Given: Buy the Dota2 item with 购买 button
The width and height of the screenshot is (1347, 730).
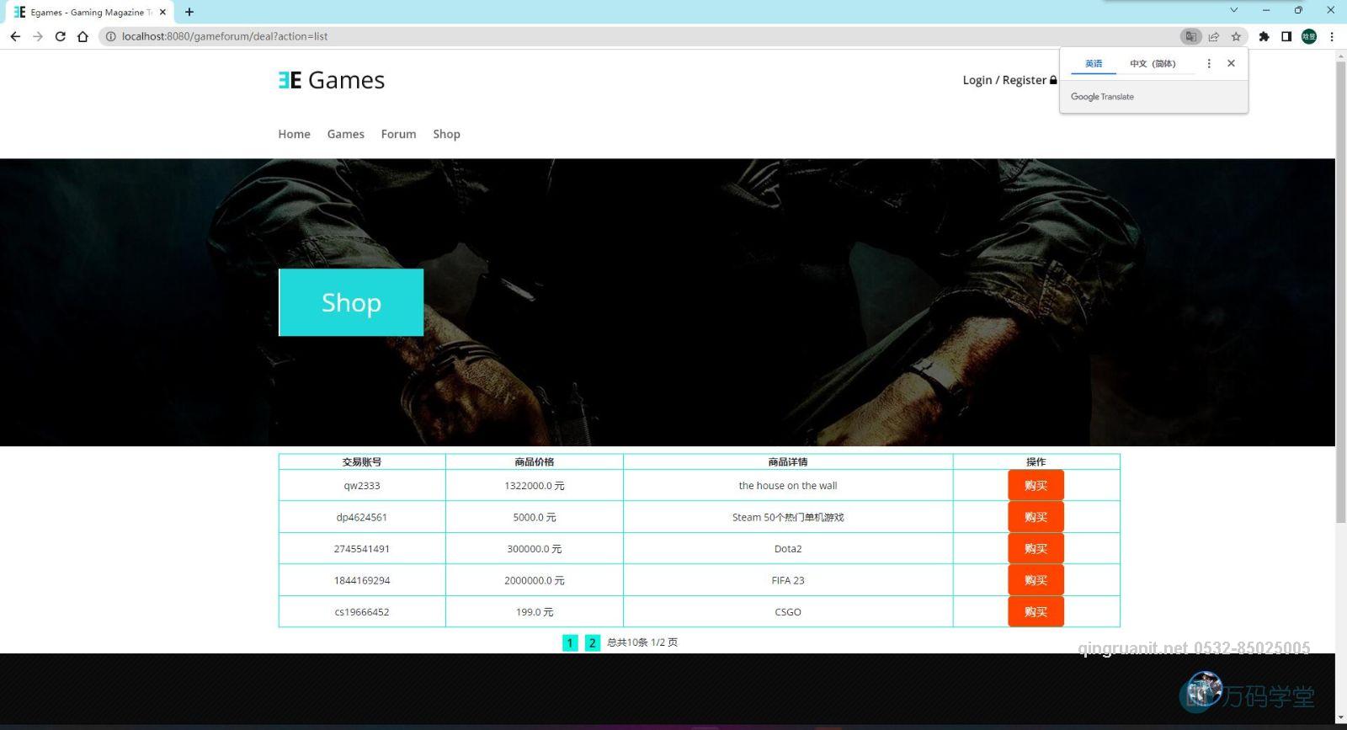Looking at the screenshot, I should pyautogui.click(x=1036, y=549).
